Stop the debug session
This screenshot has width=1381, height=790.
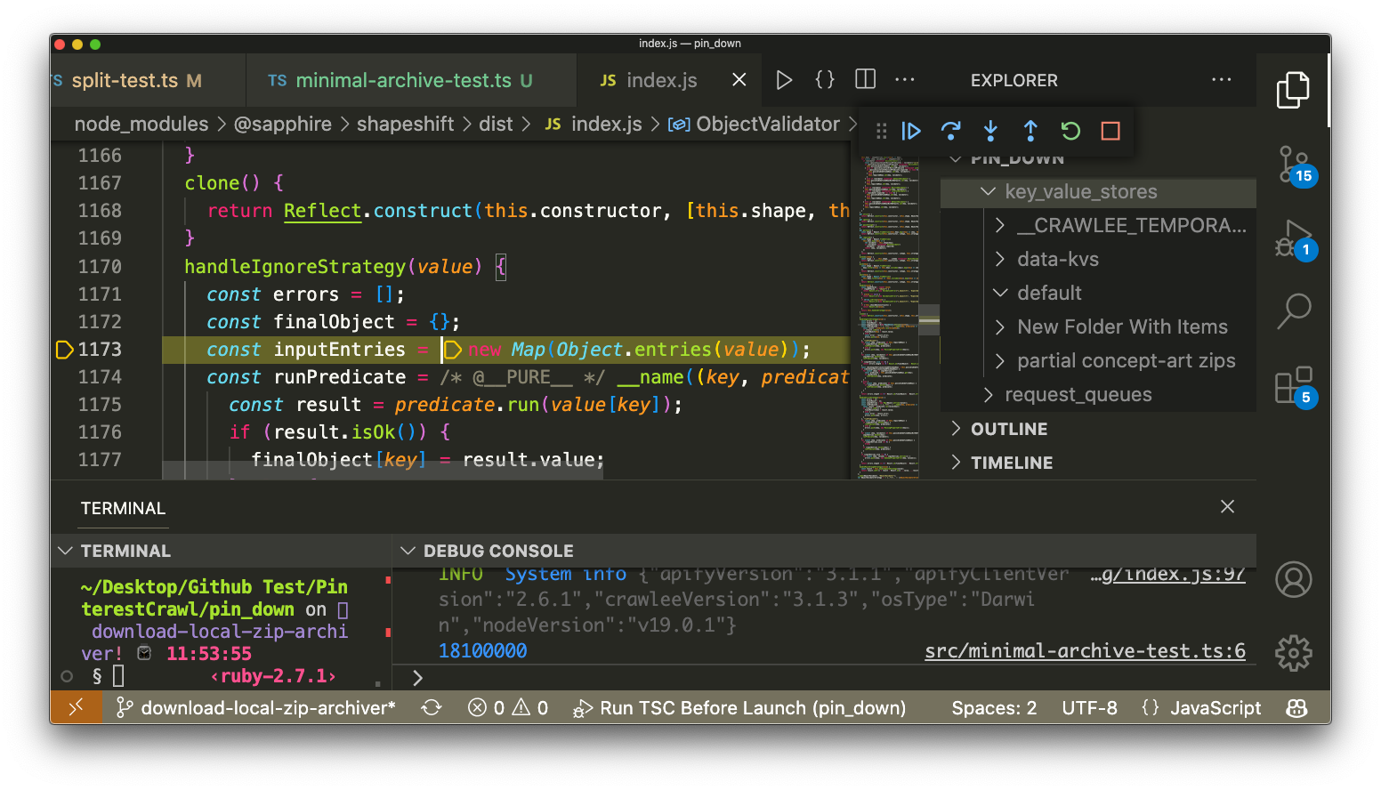coord(1110,131)
